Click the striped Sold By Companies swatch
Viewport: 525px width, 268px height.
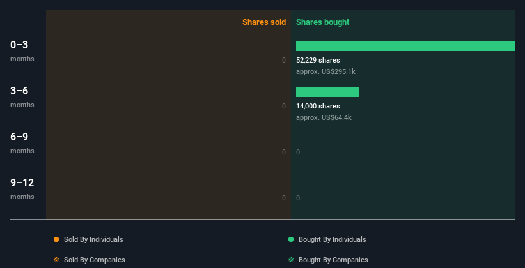coord(56,260)
